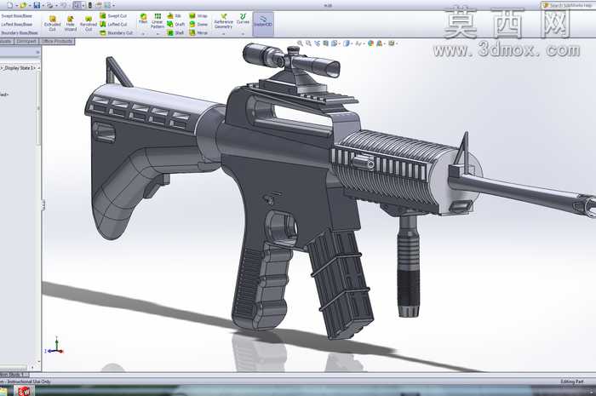Open the dropdown arrow next to Save

click(x=43, y=6)
